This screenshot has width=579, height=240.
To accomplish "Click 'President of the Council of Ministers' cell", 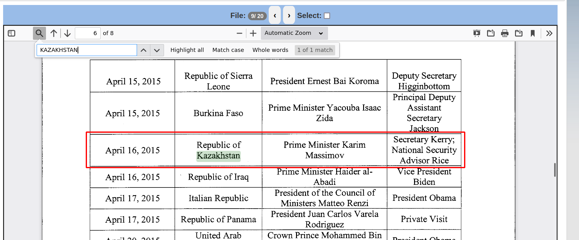I will click(x=325, y=198).
